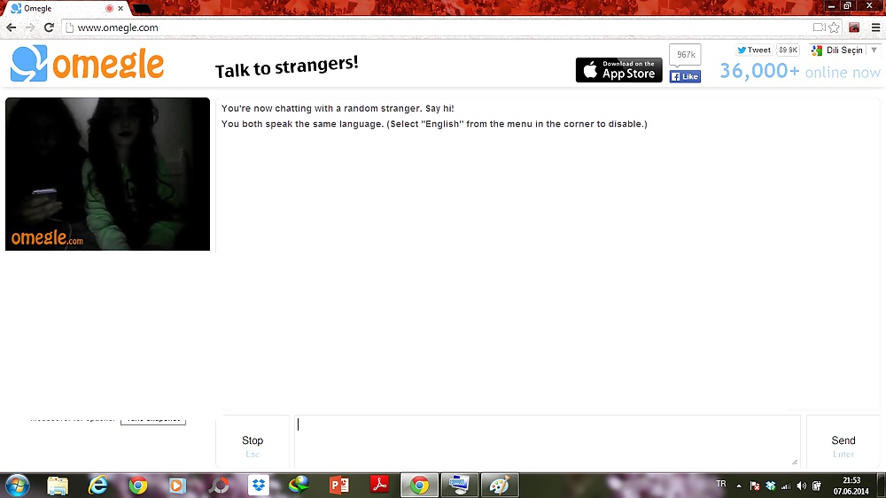Restore down the Chrome window
The height and width of the screenshot is (498, 886).
[x=847, y=5]
